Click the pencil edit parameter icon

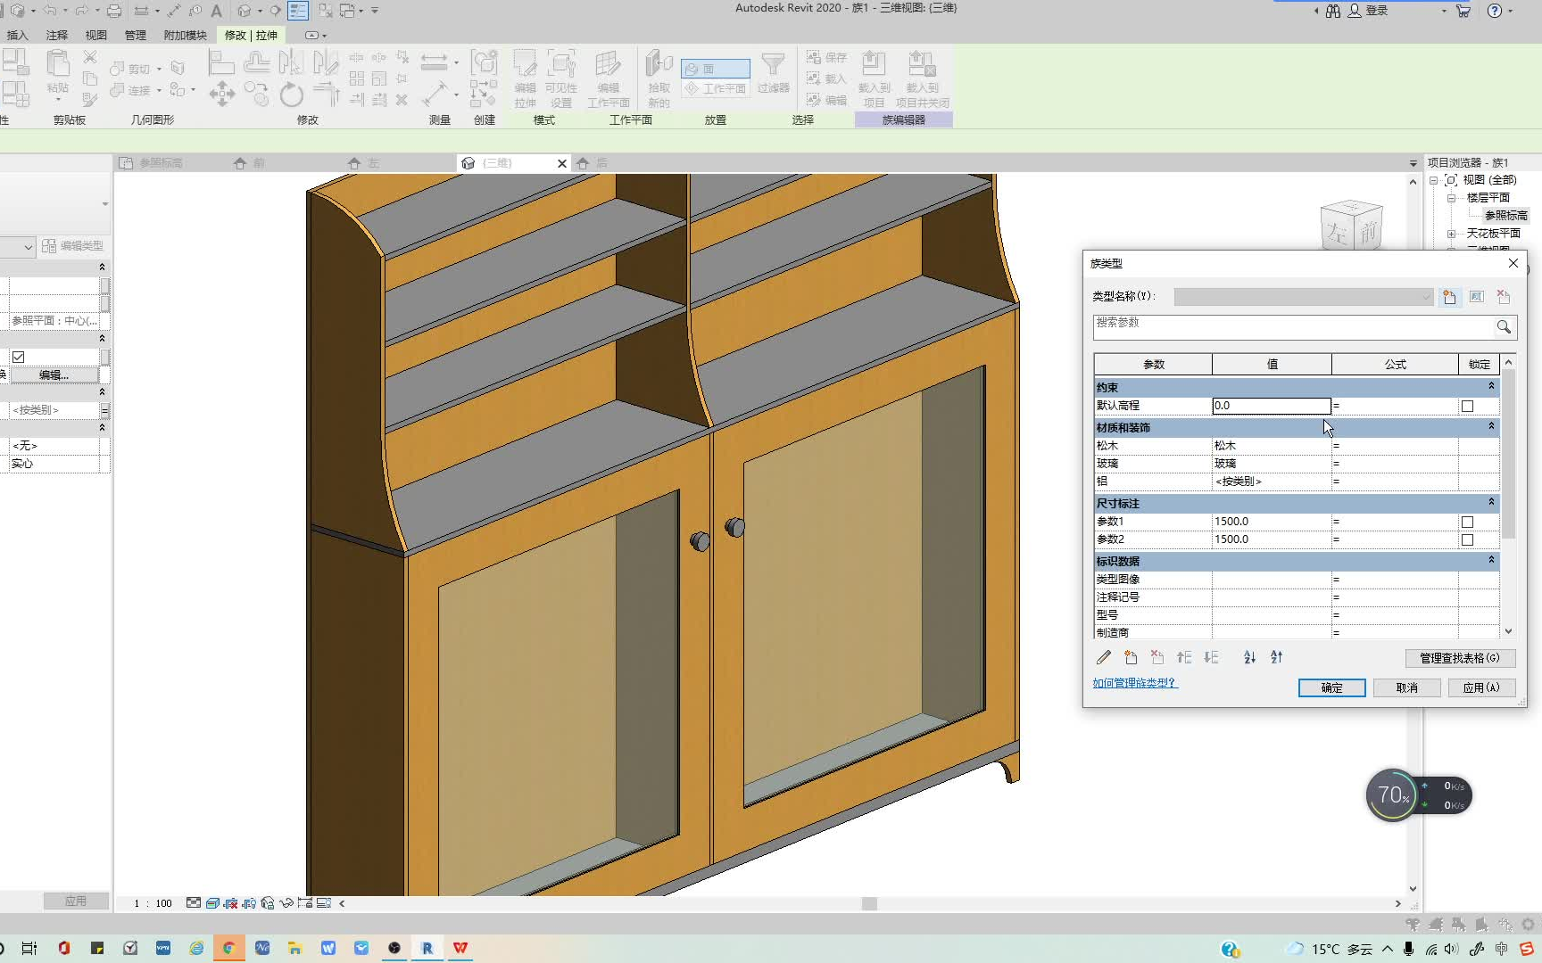1104,657
